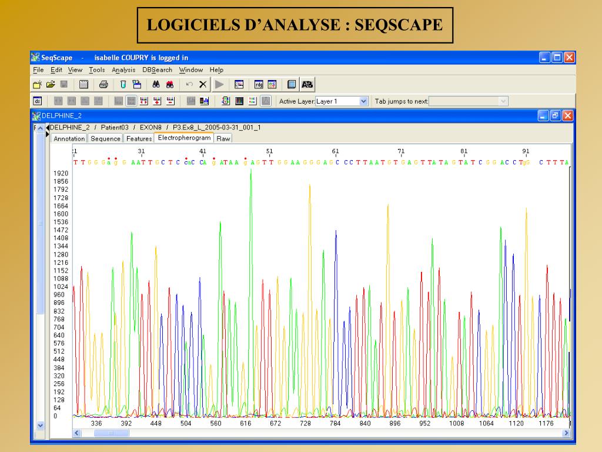
Task: Find with the black binoculars icon
Action: tap(156, 85)
